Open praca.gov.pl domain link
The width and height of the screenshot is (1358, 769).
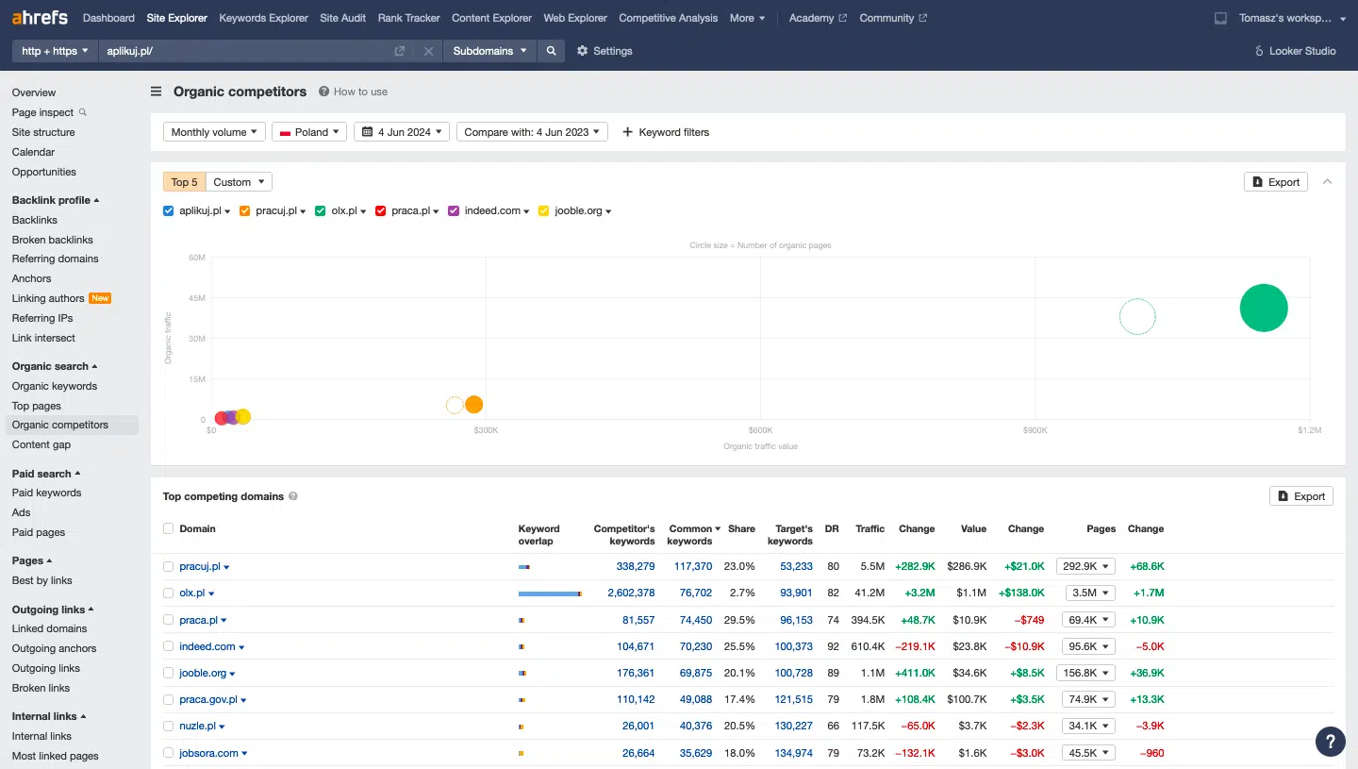coord(208,699)
